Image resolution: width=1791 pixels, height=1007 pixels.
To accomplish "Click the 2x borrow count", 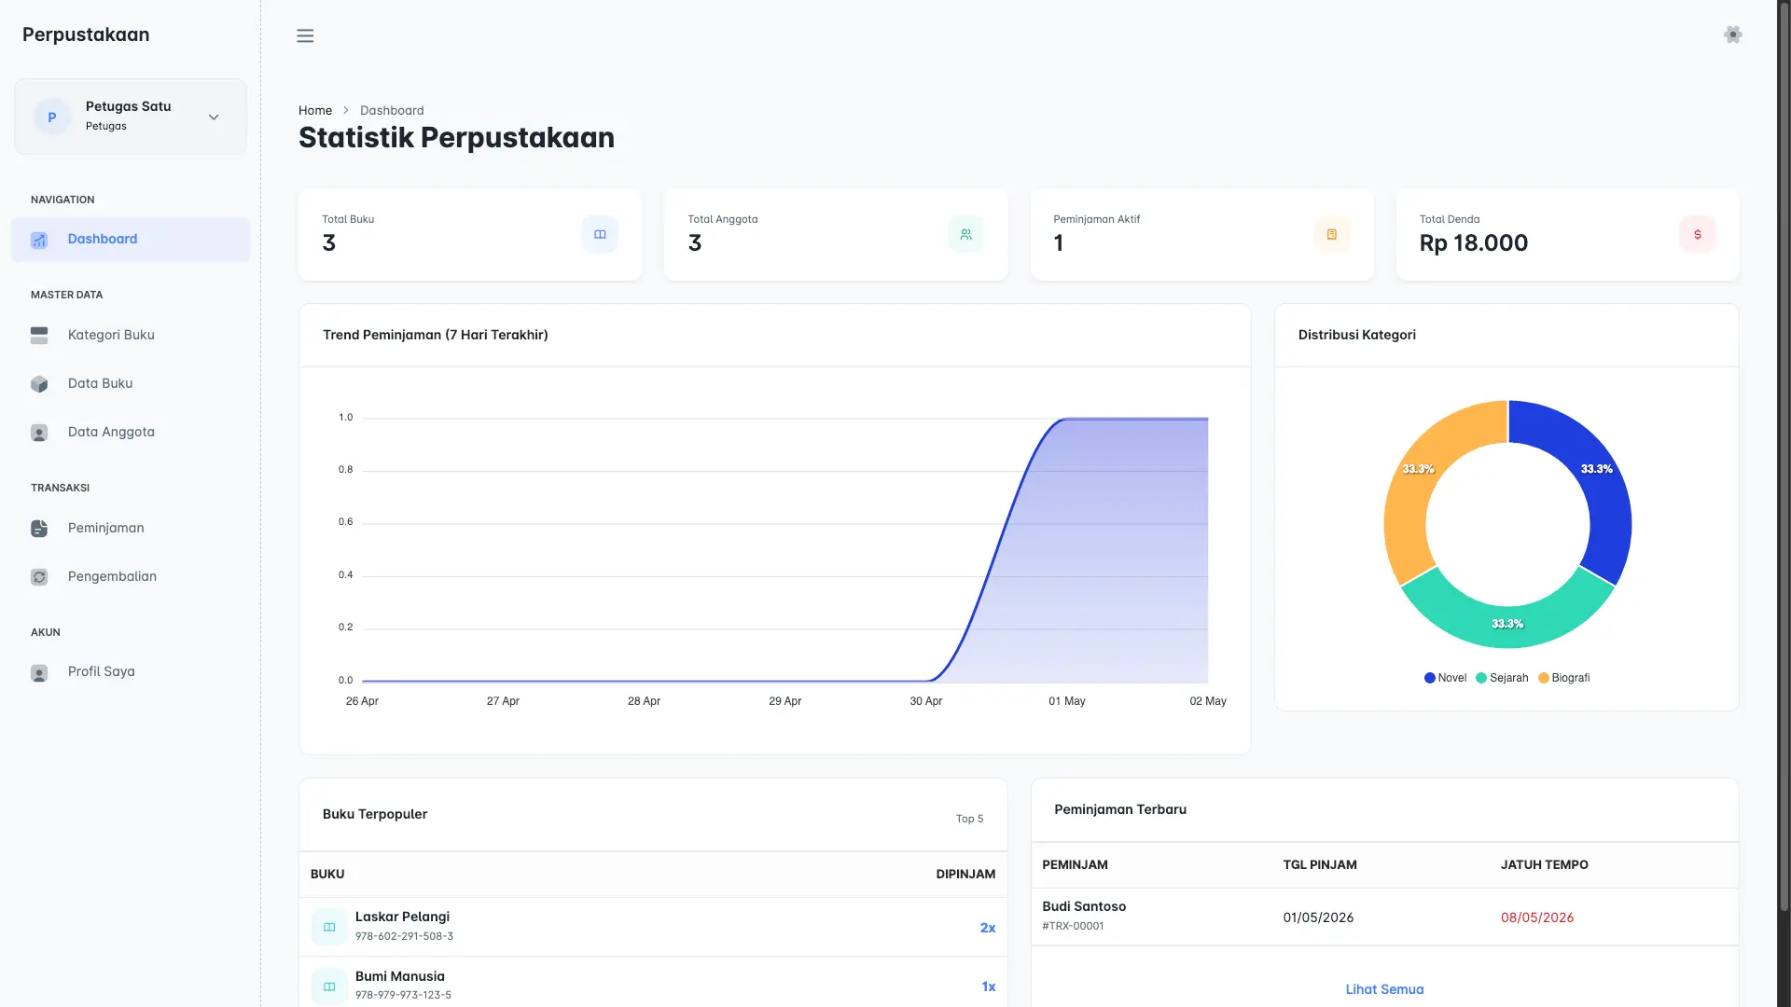I will click(x=987, y=928).
